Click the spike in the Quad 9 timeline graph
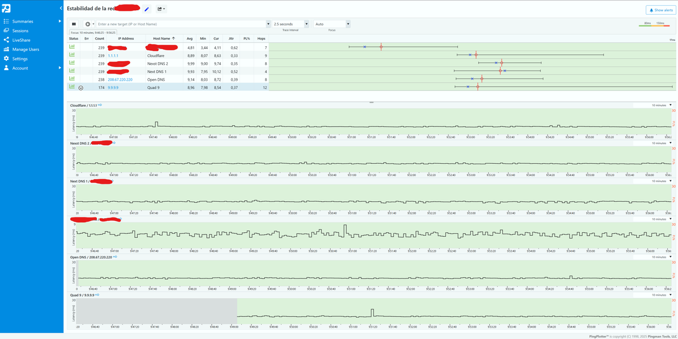 pyautogui.click(x=372, y=312)
